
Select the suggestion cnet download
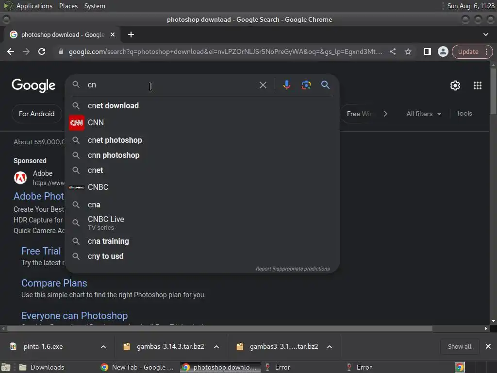202,105
